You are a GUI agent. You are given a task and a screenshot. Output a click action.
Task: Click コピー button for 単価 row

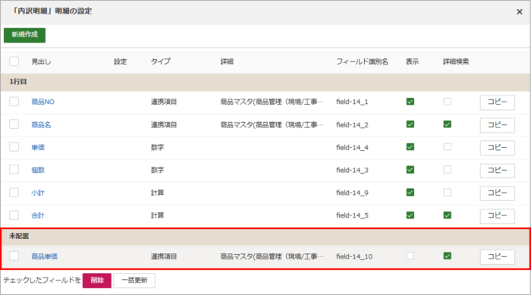click(x=497, y=148)
